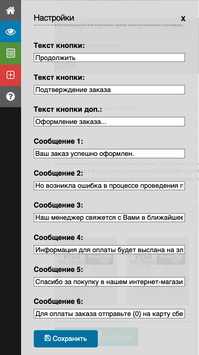The image size is (199, 355).
Task: Select the Оформление заказа... input field
Action: [x=109, y=122]
